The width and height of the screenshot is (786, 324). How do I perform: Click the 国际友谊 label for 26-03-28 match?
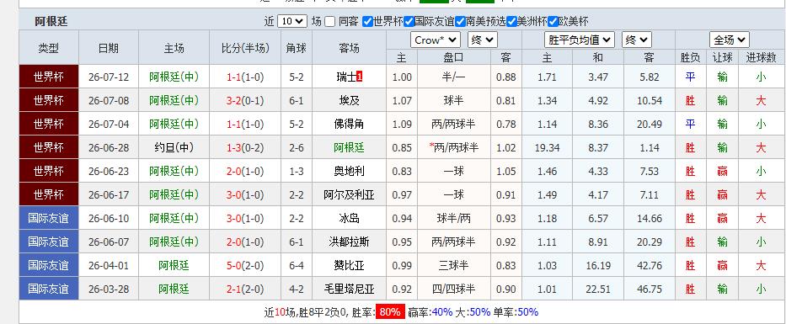click(49, 289)
